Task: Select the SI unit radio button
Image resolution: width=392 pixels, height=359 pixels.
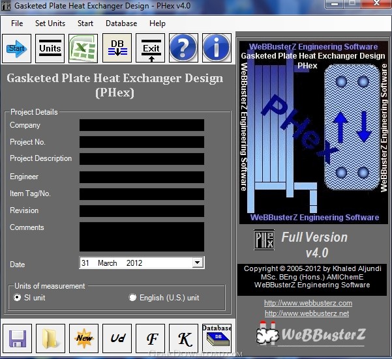Action: (17, 297)
